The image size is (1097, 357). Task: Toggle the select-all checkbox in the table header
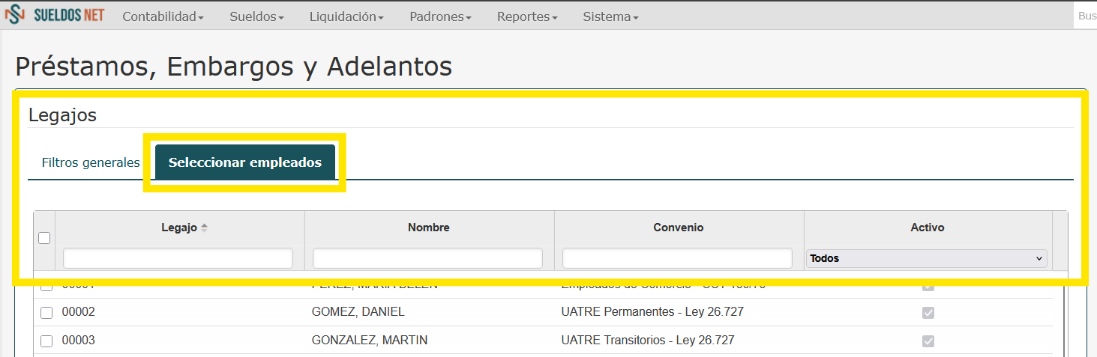click(x=44, y=238)
